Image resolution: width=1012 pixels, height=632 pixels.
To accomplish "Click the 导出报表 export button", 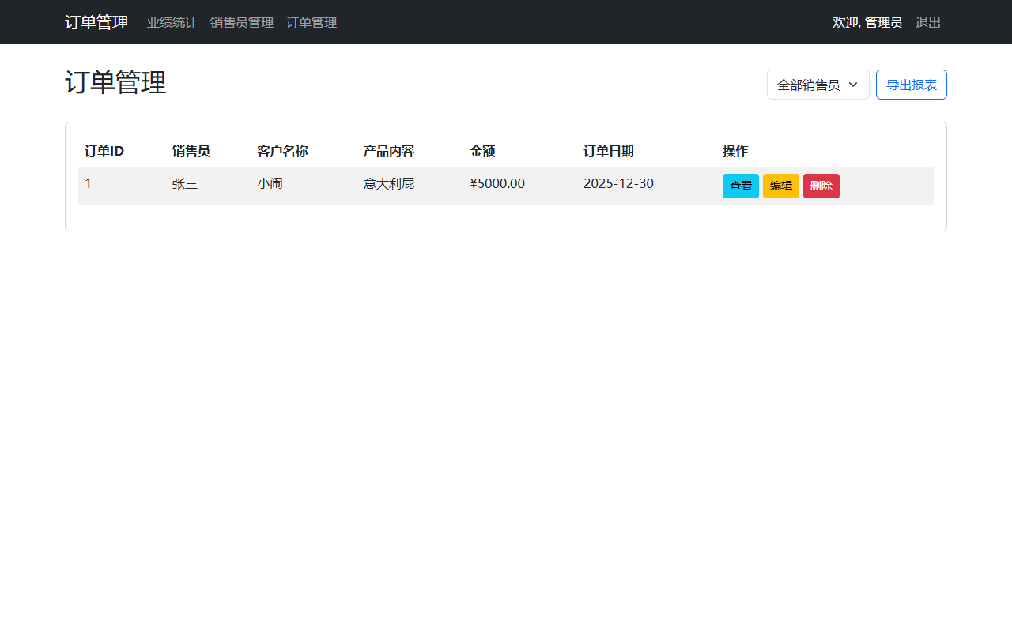I will [x=911, y=85].
